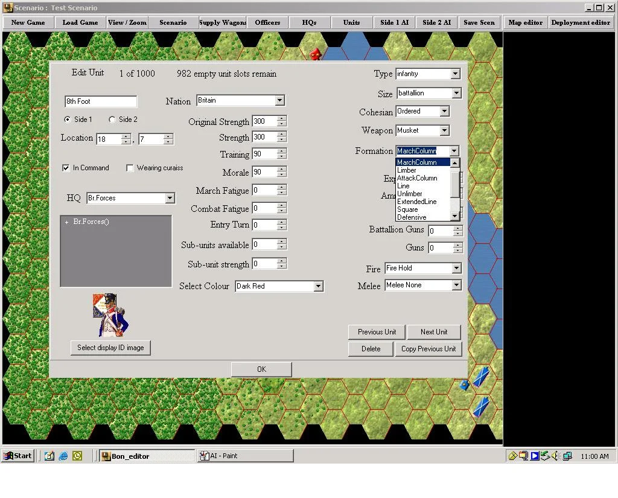Open the Weapon dropdown

pyautogui.click(x=444, y=130)
